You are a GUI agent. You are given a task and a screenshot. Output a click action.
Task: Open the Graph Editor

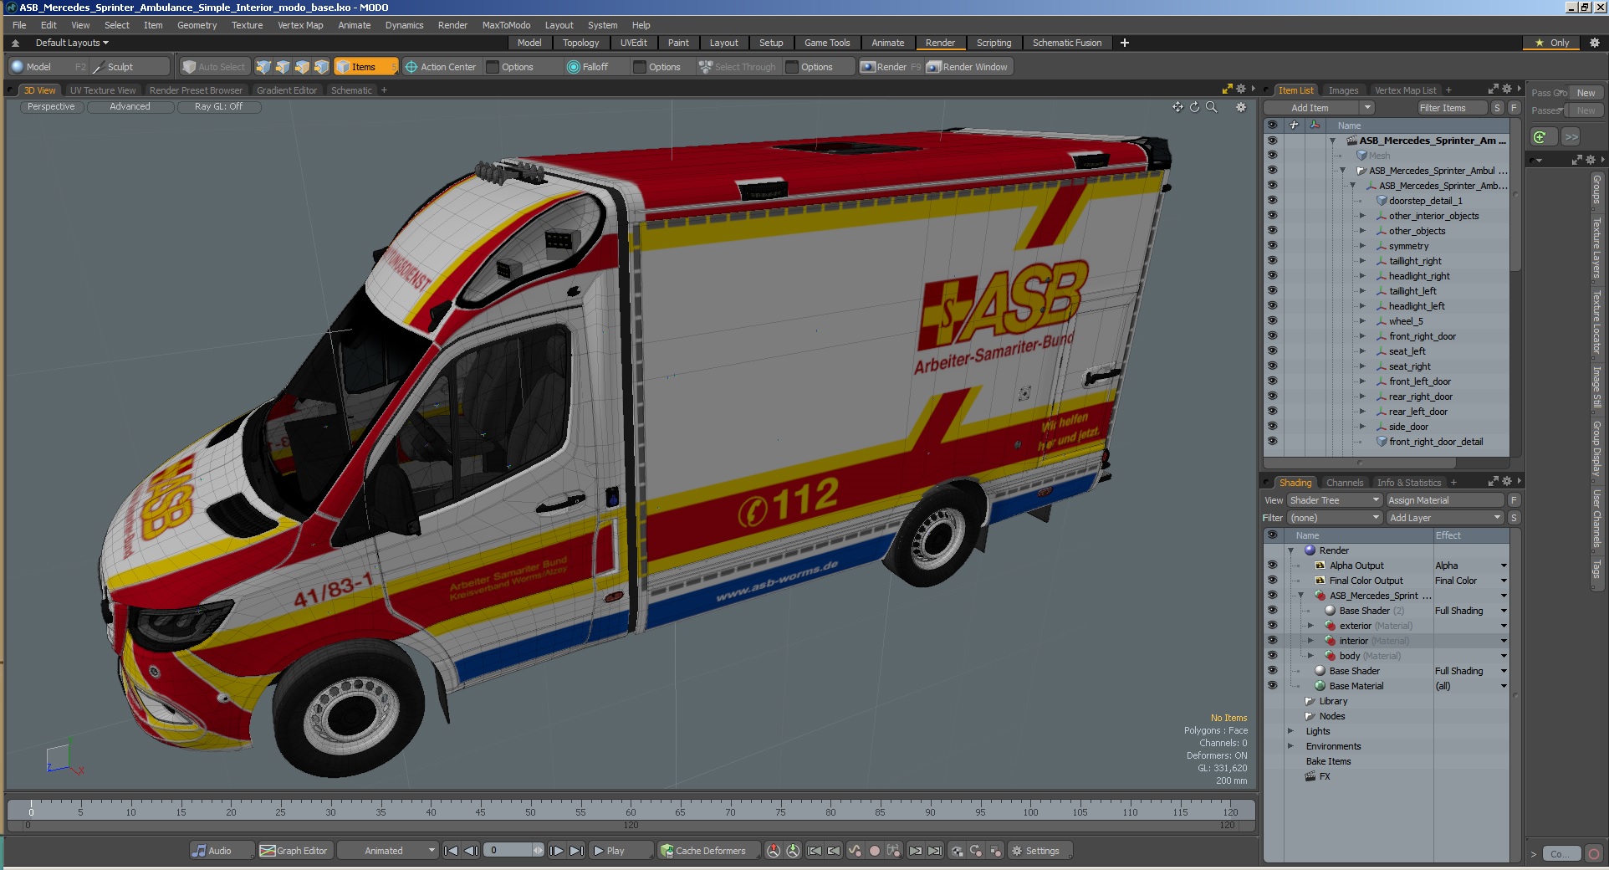(294, 851)
